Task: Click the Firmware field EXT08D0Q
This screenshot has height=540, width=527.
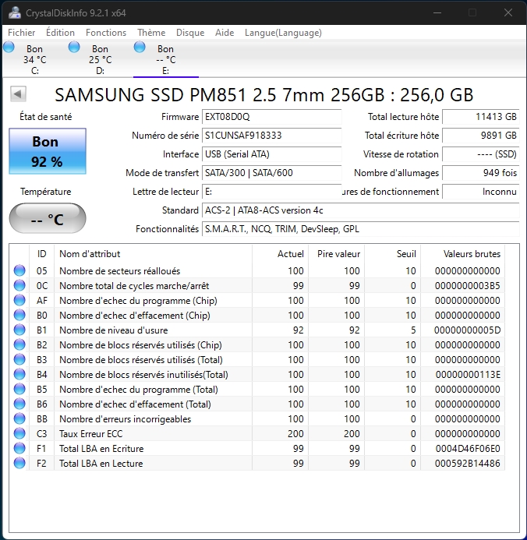Action: [x=271, y=117]
